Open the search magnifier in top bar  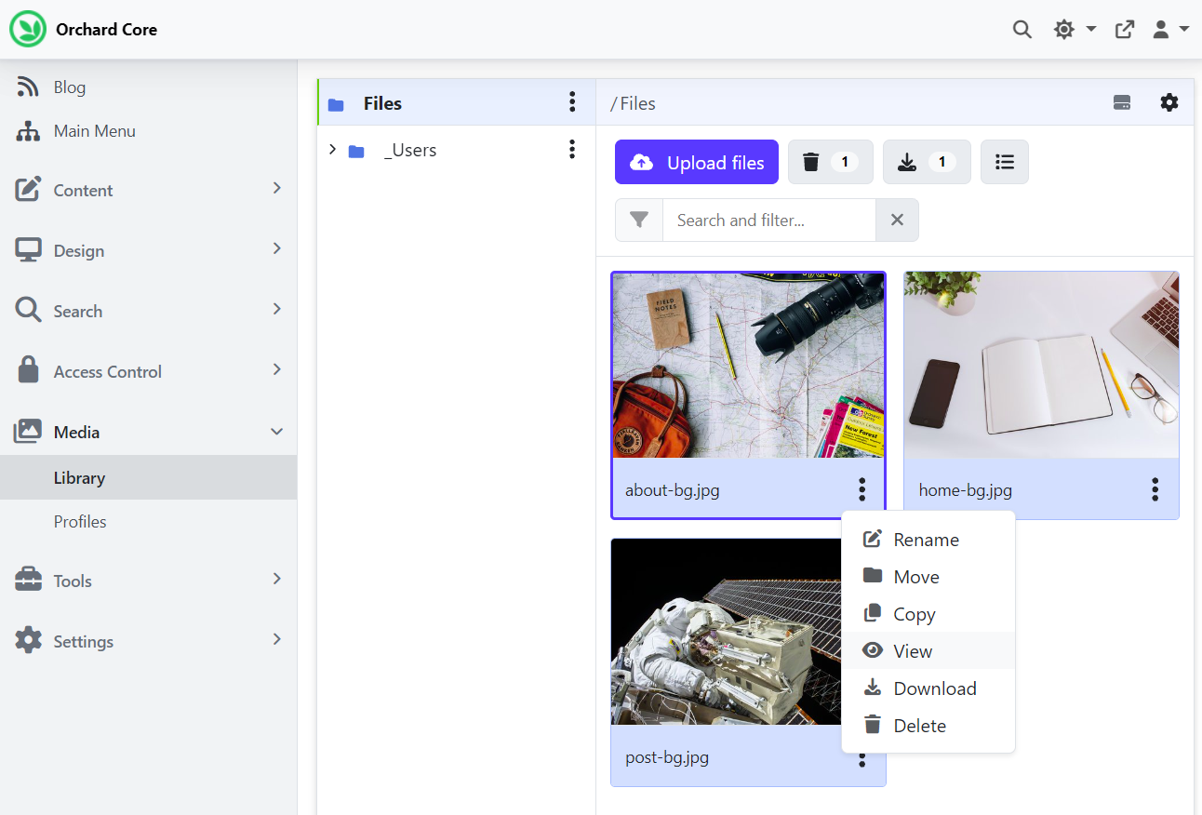(1022, 30)
